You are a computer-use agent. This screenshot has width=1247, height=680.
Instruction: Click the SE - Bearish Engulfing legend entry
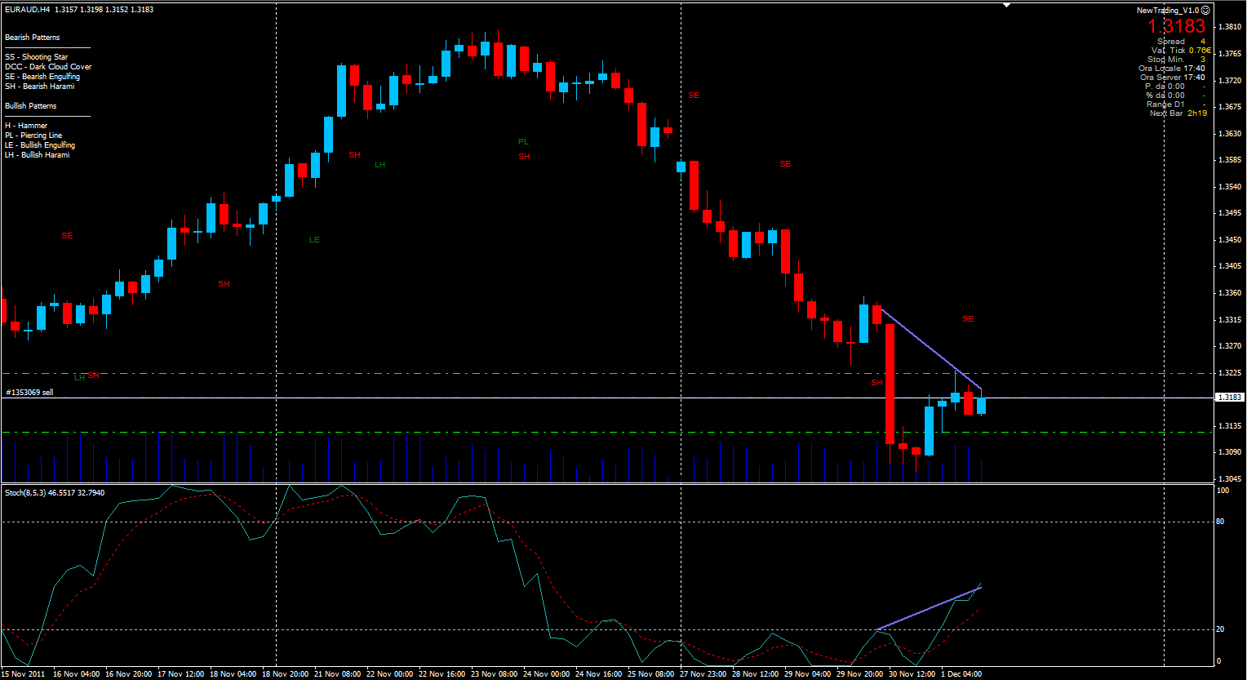[42, 77]
